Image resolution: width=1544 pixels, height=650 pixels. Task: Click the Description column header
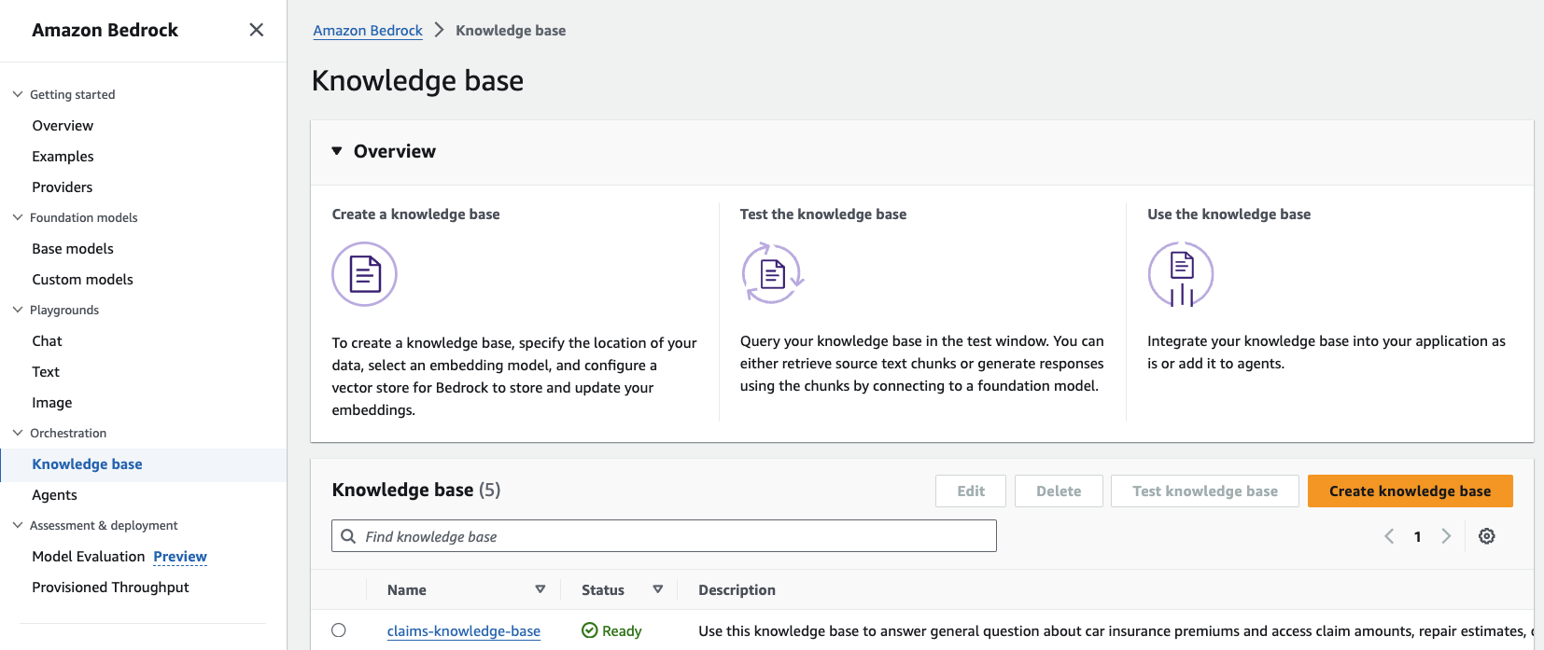737,589
